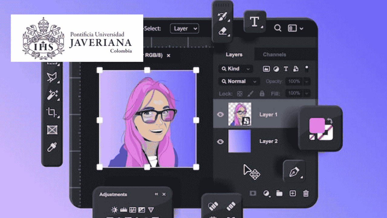Image resolution: width=387 pixels, height=218 pixels.
Task: Select the History Brush tool
Action: [222, 16]
